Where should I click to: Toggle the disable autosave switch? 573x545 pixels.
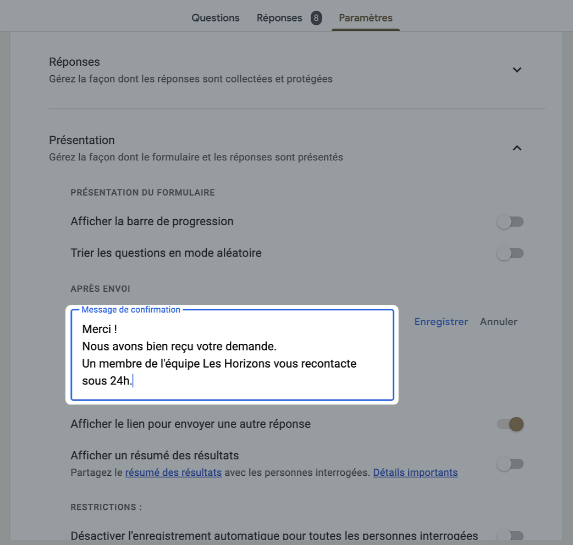point(510,536)
